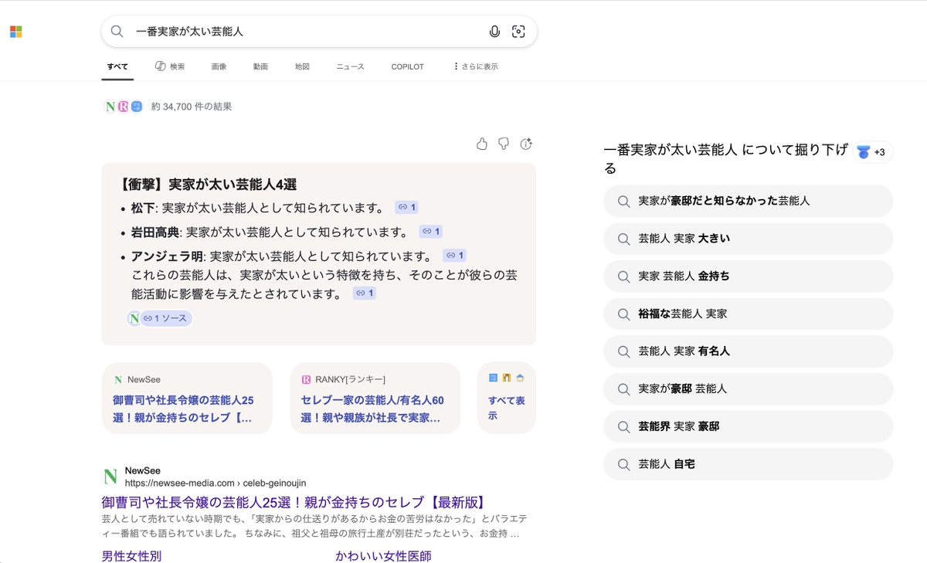Expand the 1 ソース sources chip
Screen dimensions: 927x563
pyautogui.click(x=165, y=318)
